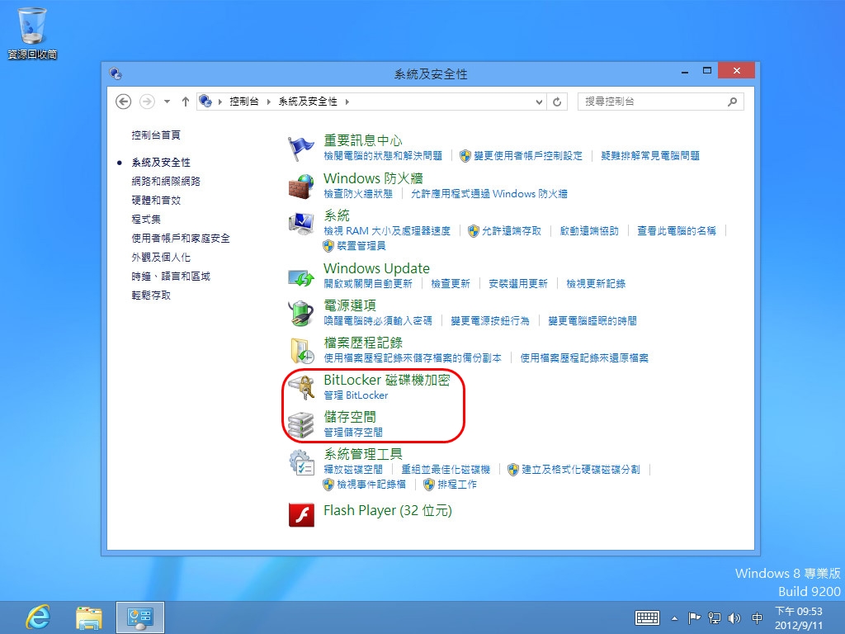Click the 排程工作 link
Image resolution: width=845 pixels, height=634 pixels.
click(457, 484)
